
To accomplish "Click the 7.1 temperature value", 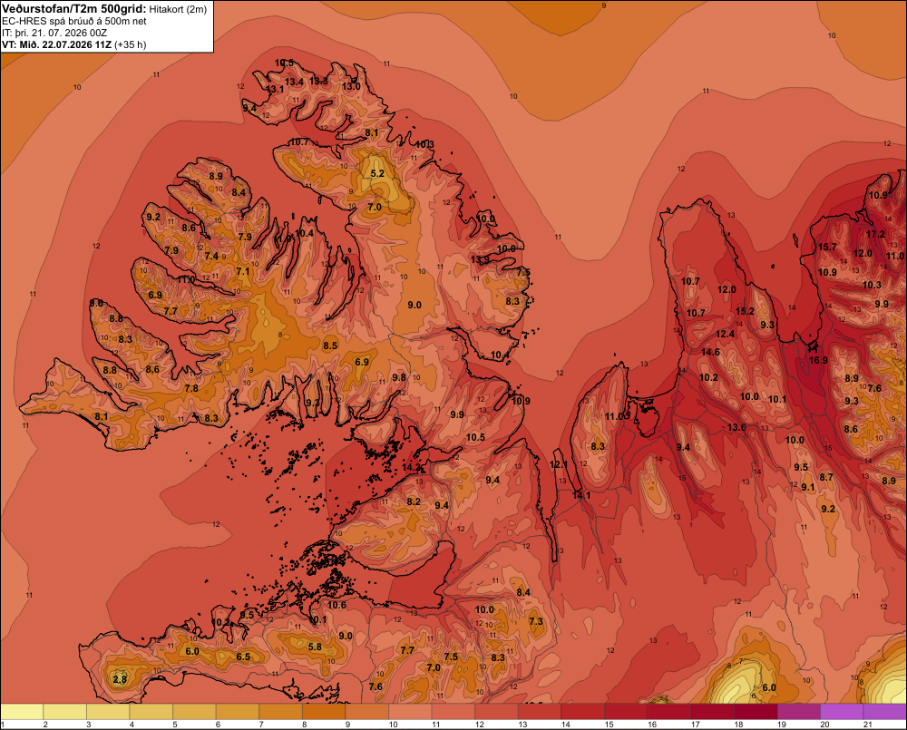I will click(242, 271).
